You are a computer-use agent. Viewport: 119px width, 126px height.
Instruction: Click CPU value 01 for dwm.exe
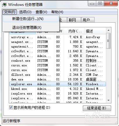click(58, 79)
